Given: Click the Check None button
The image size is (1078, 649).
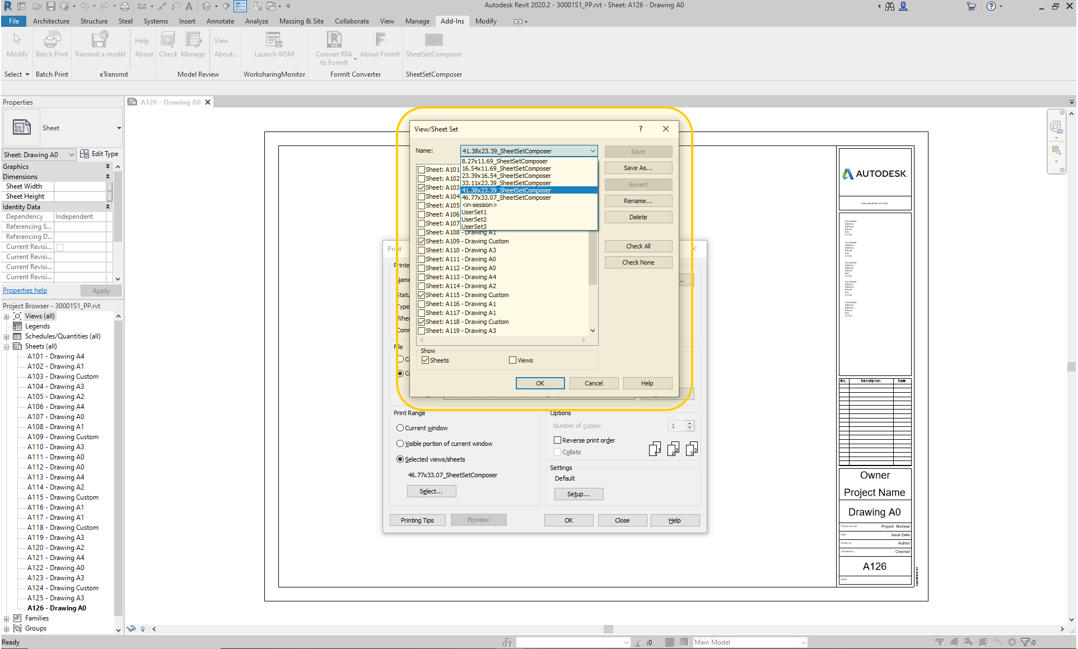Looking at the screenshot, I should point(638,262).
